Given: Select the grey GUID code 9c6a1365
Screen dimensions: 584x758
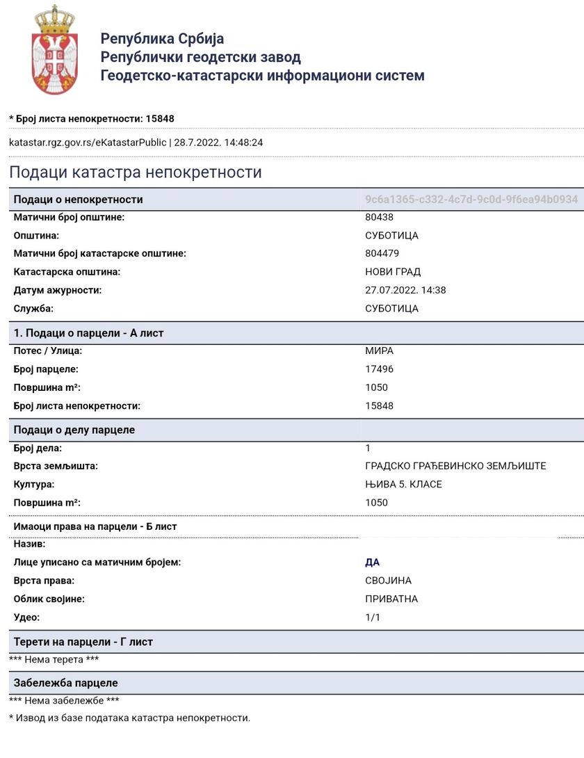Looking at the screenshot, I should coord(471,200).
